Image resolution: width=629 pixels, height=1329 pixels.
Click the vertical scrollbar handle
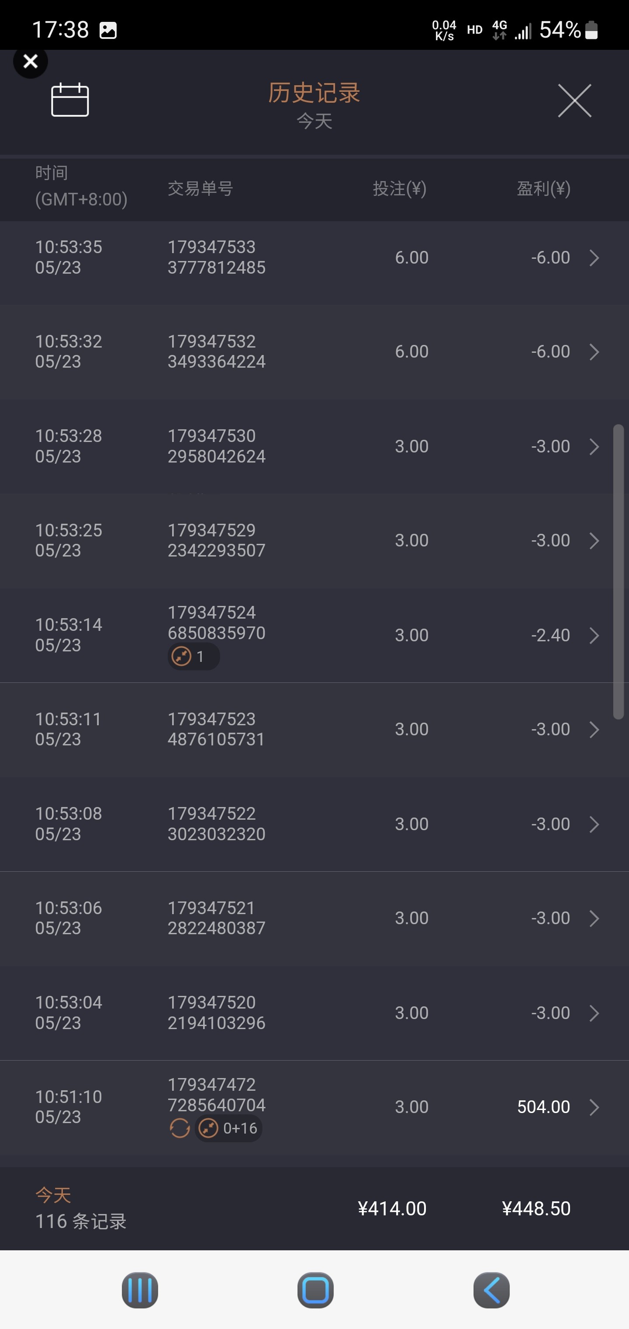click(x=618, y=571)
